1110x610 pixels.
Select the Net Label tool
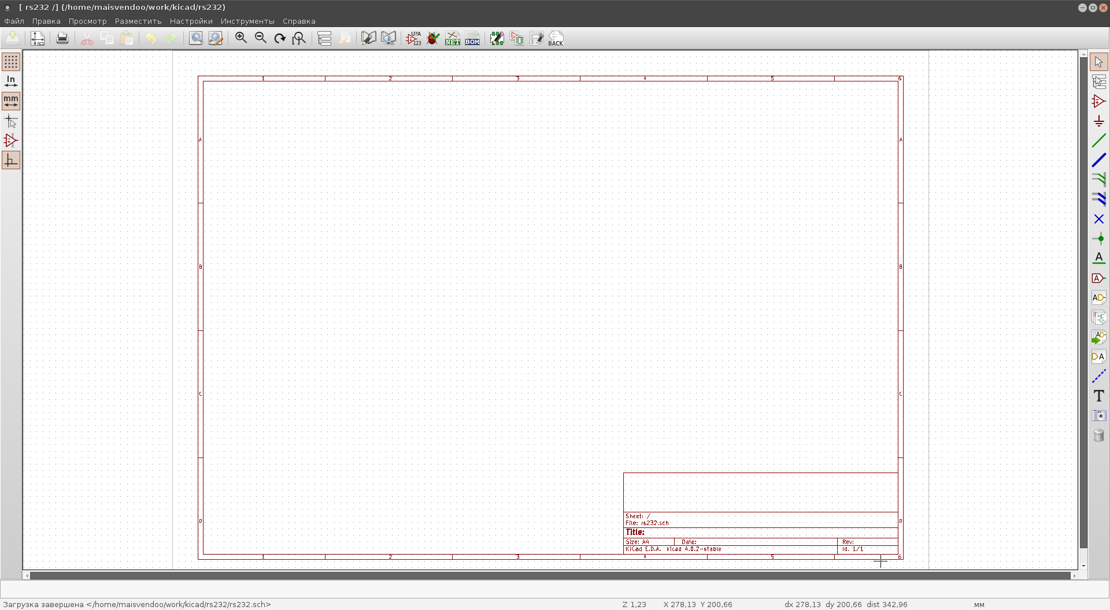pos(1099,258)
